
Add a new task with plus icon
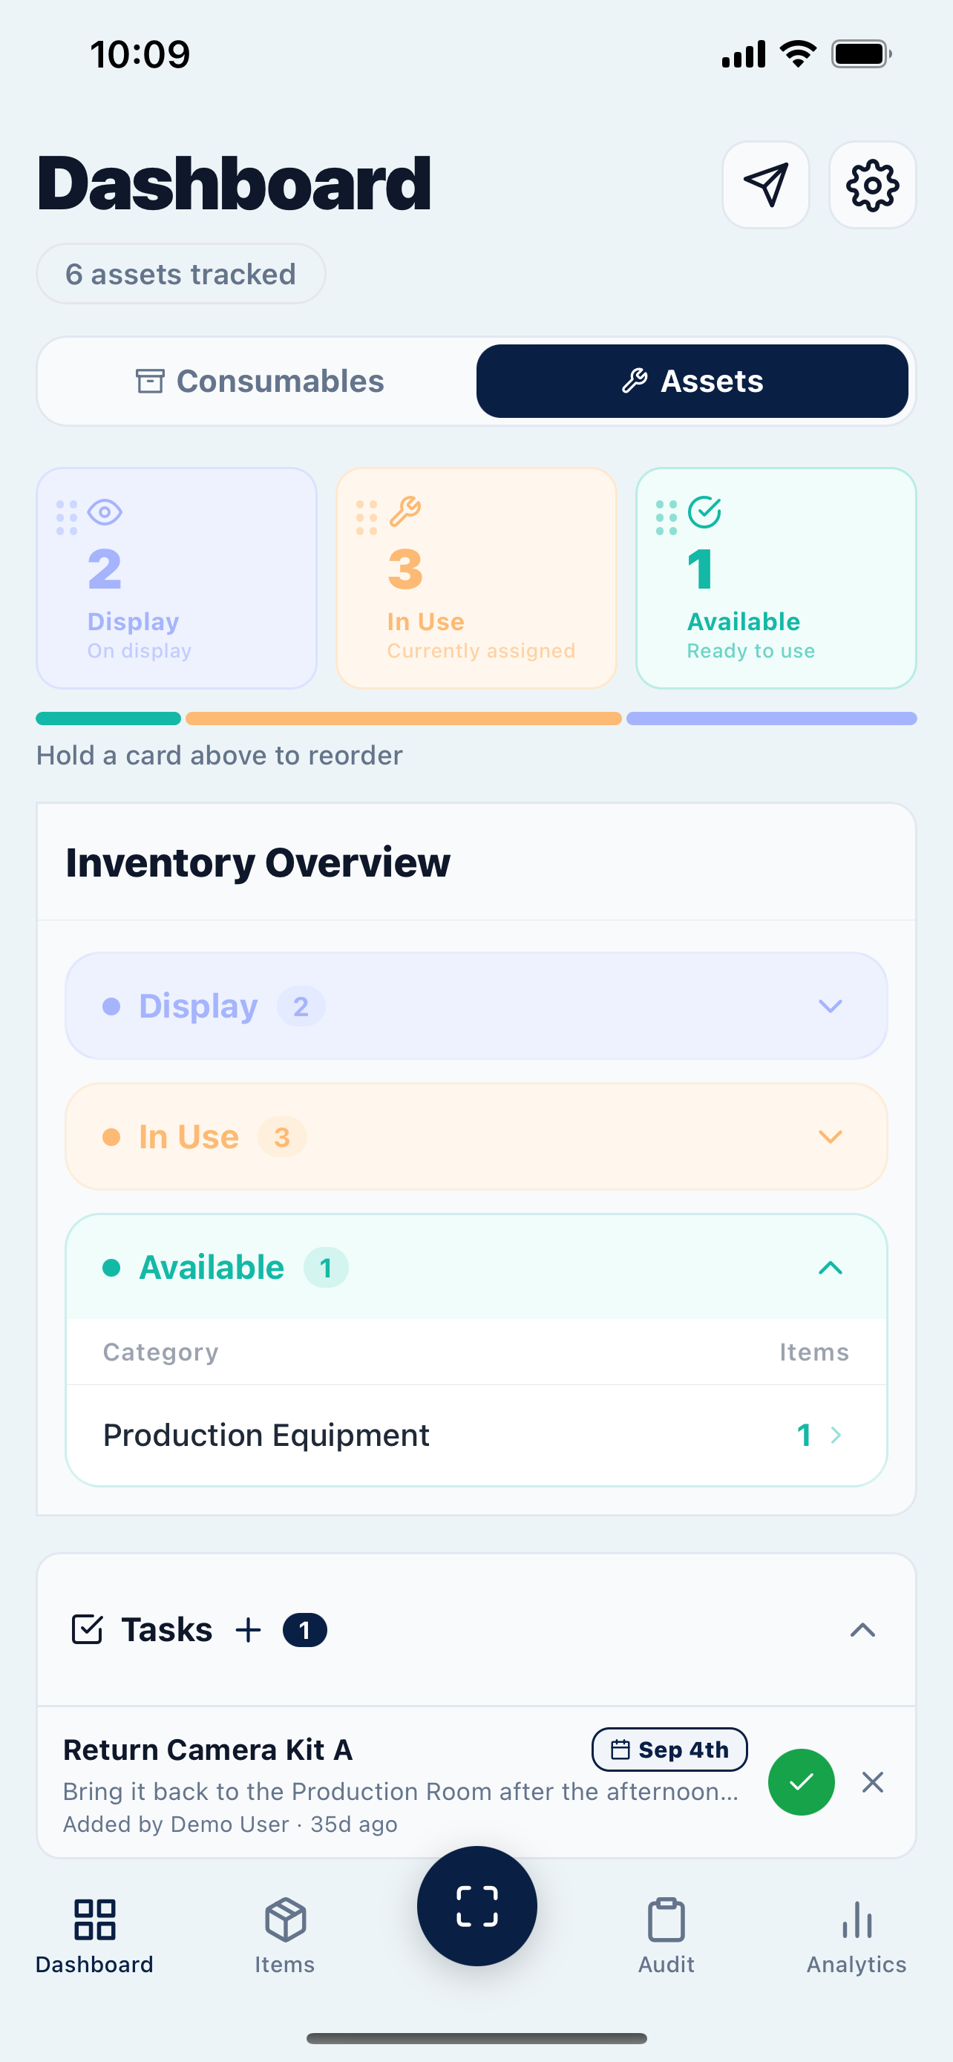click(x=249, y=1630)
